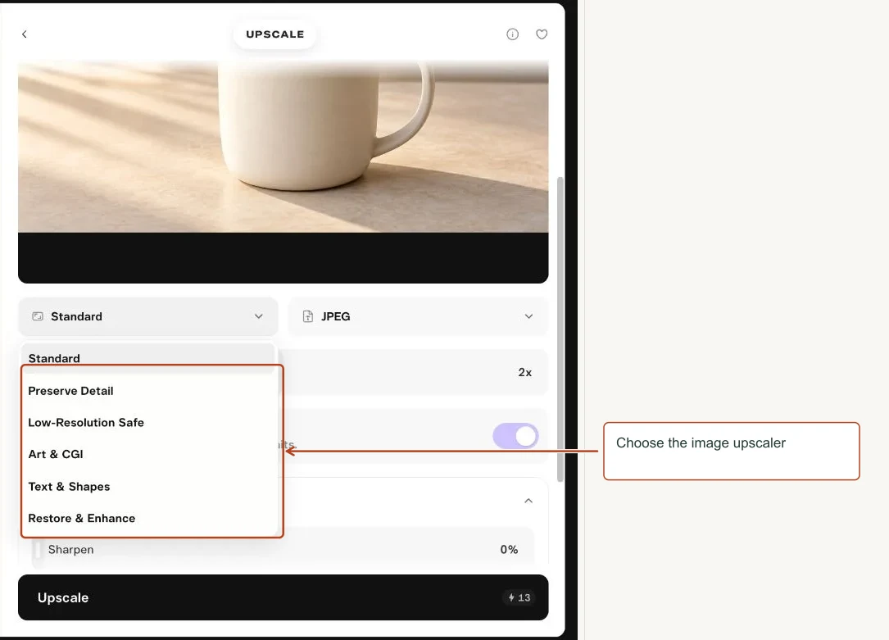Click the file icon beside JPEG
Viewport: 889px width, 640px height.
pos(308,316)
